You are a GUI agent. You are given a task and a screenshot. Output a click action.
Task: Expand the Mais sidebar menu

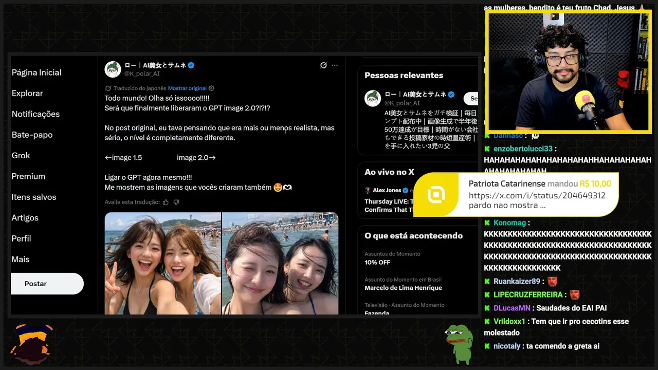point(21,260)
